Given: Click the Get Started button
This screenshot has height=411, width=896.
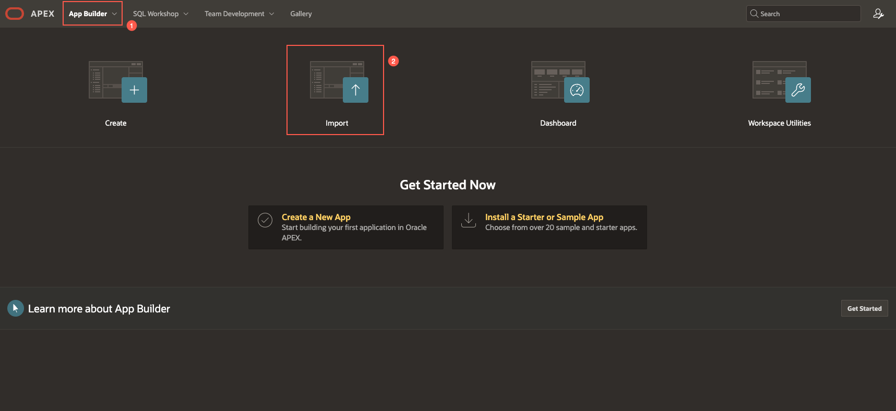Looking at the screenshot, I should pyautogui.click(x=864, y=308).
